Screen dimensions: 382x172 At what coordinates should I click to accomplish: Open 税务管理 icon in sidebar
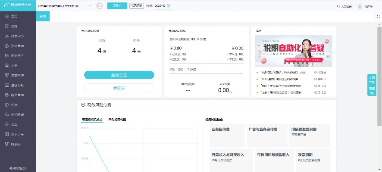[x=7, y=95]
